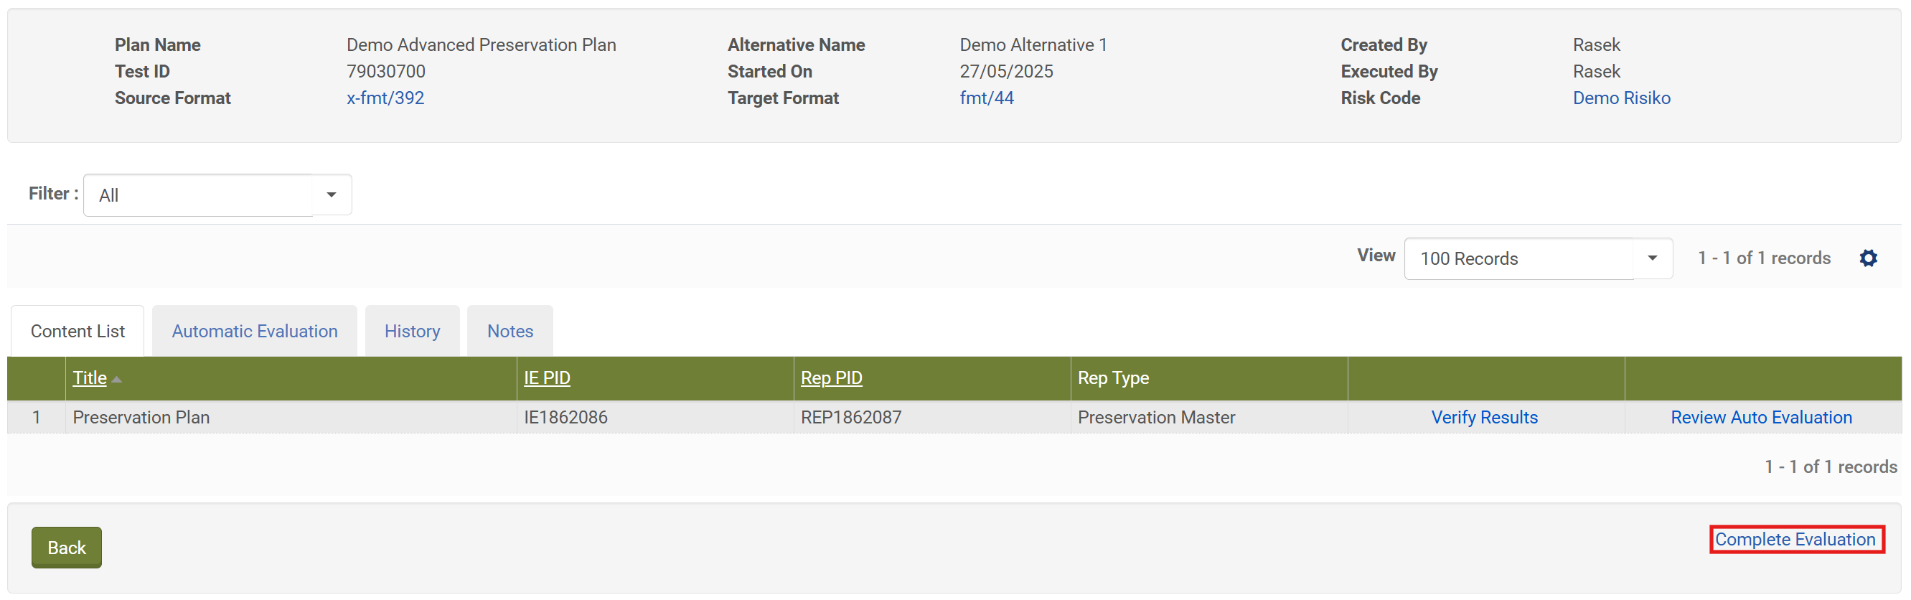The width and height of the screenshot is (1911, 600).
Task: Sort by the Title column header
Action: 90,378
